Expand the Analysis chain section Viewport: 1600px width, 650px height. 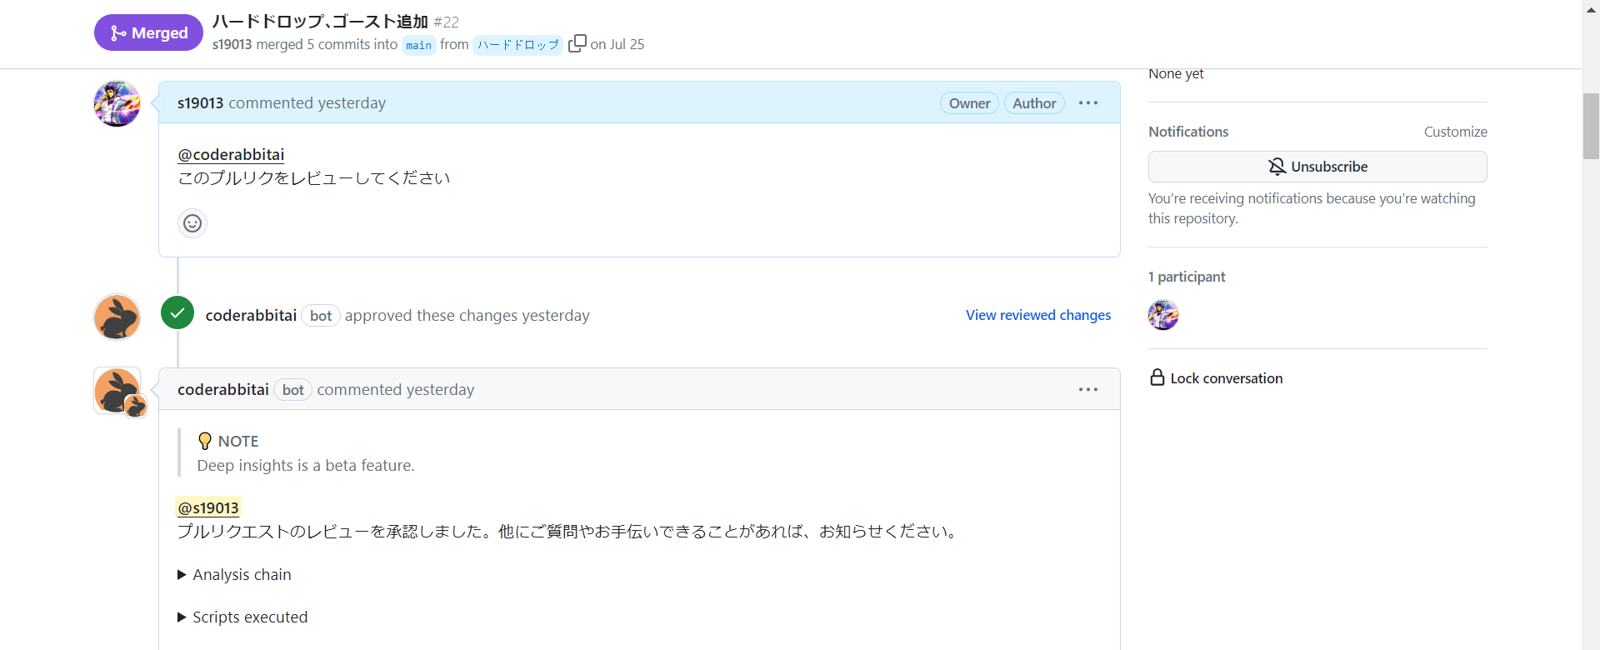[x=234, y=575]
